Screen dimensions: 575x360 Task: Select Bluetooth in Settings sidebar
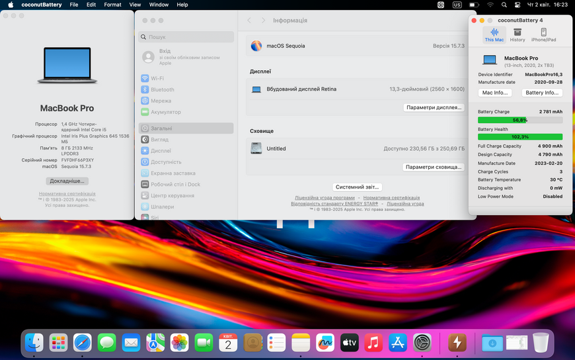tap(186, 89)
